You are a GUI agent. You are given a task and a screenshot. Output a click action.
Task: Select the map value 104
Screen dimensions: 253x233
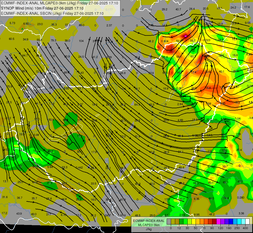click(x=81, y=41)
